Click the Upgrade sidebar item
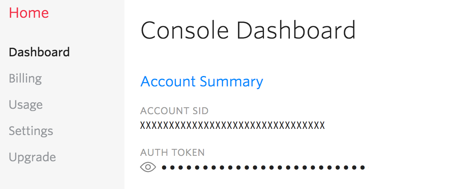The width and height of the screenshot is (456, 189). 32,157
